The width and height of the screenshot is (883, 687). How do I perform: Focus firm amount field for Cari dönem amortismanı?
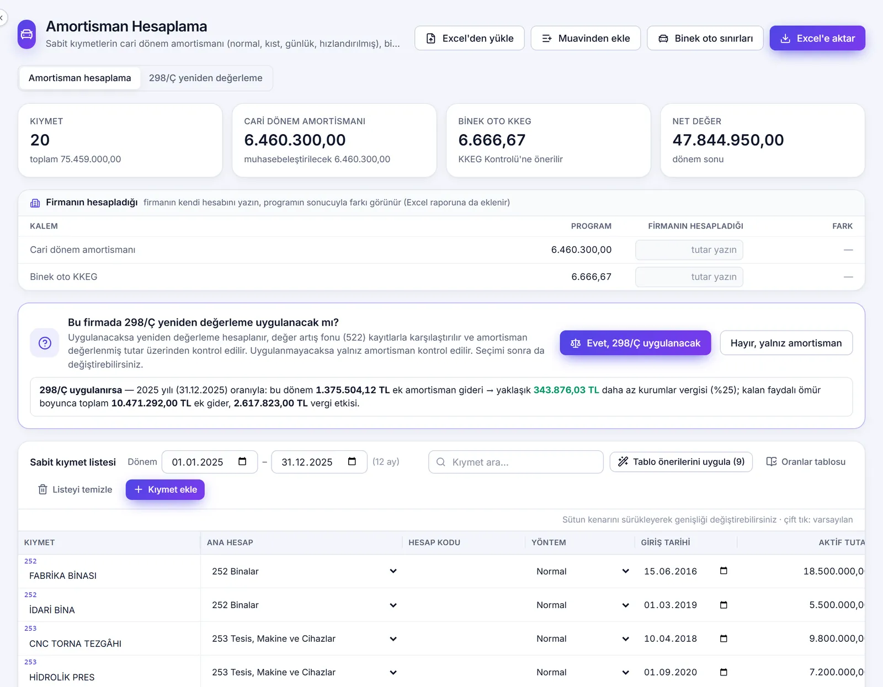click(689, 249)
